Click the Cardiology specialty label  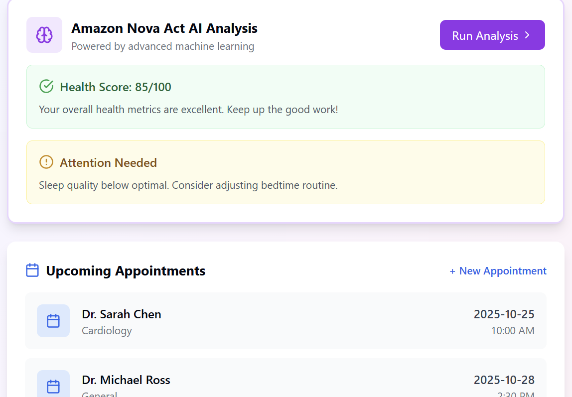coord(107,331)
